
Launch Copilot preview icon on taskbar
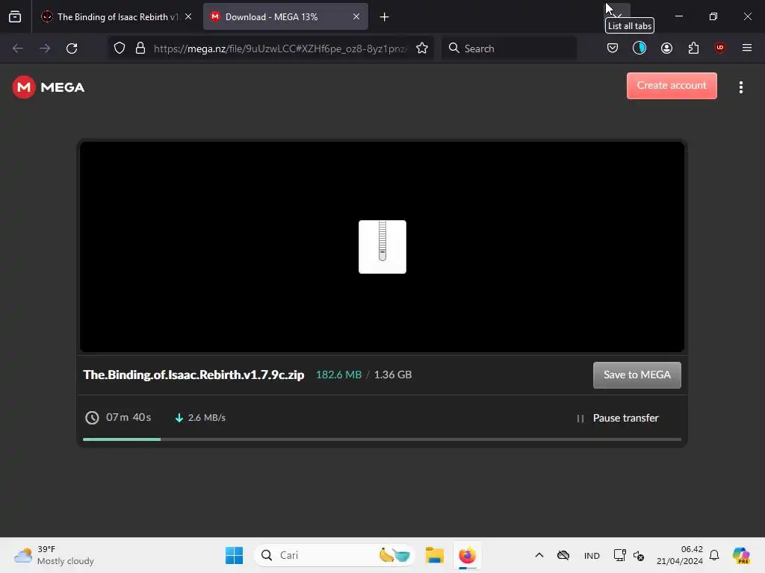741,555
